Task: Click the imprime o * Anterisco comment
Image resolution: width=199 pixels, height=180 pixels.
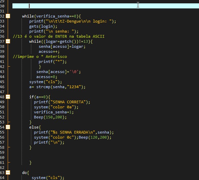Action: pyautogui.click(x=40, y=57)
